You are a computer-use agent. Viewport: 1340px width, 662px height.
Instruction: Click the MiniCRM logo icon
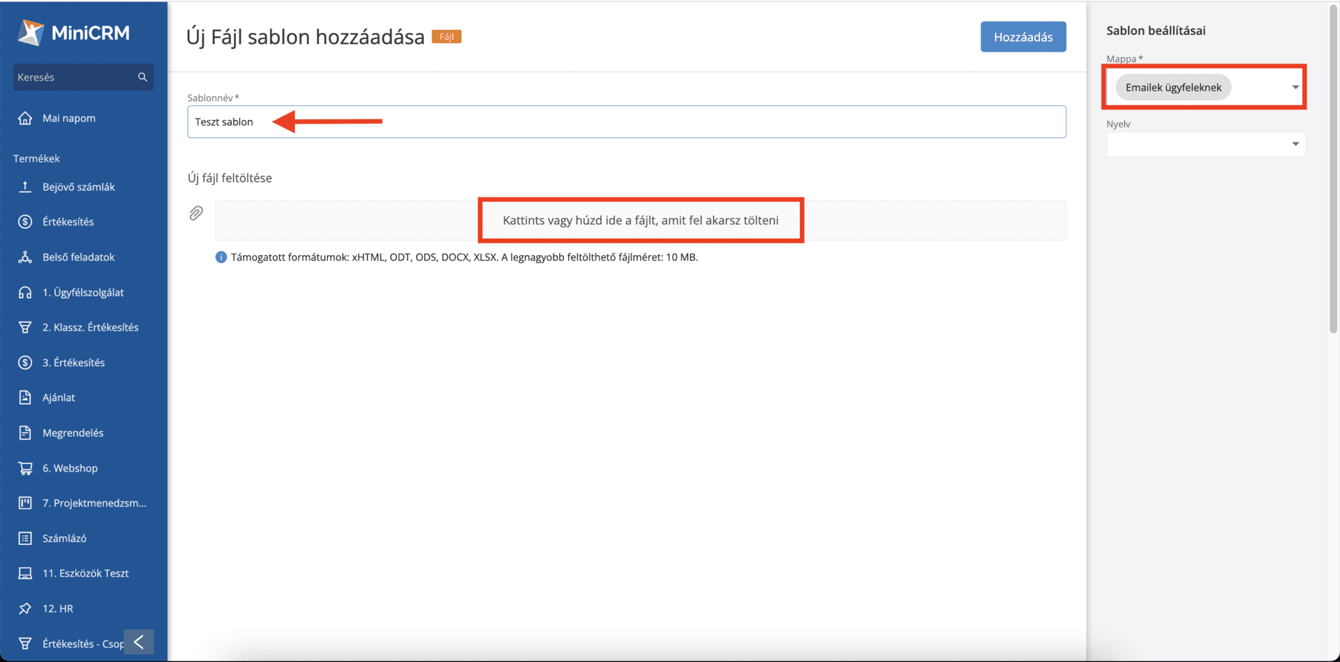coord(31,32)
